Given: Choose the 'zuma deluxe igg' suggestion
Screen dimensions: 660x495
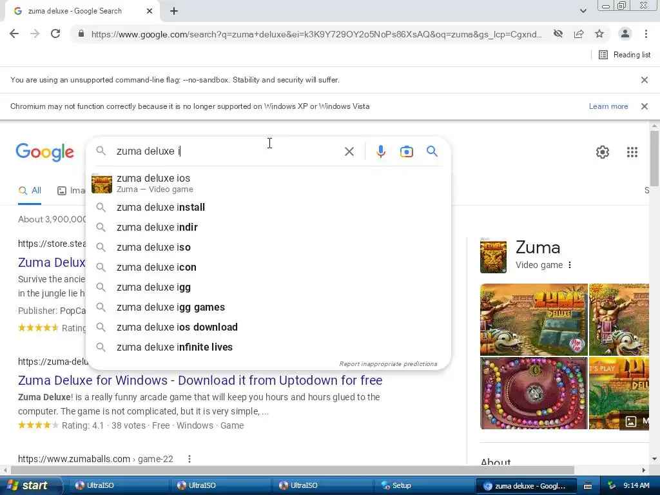Looking at the screenshot, I should [x=268, y=287].
